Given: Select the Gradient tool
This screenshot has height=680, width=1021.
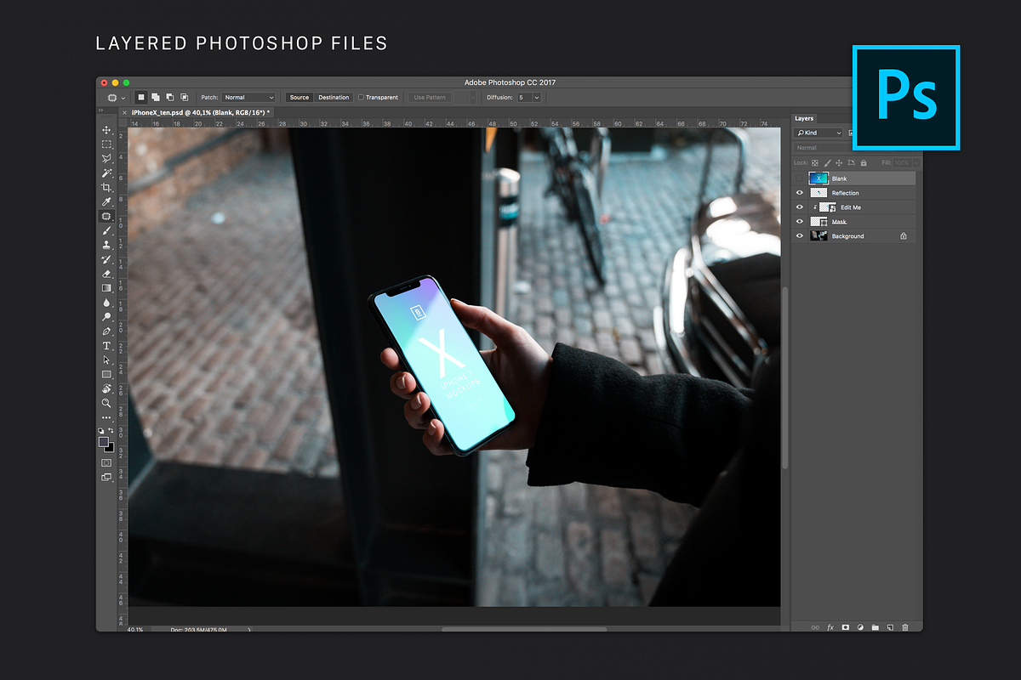Looking at the screenshot, I should pyautogui.click(x=106, y=288).
